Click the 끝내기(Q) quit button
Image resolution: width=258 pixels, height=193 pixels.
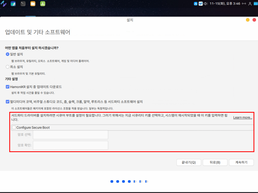click(189, 162)
